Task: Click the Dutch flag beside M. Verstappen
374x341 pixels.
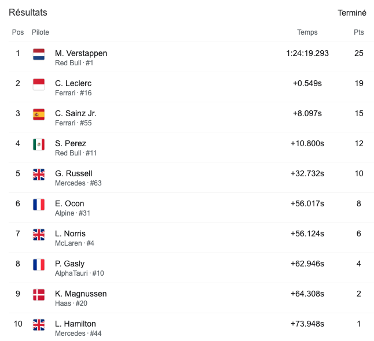Action: (x=39, y=54)
